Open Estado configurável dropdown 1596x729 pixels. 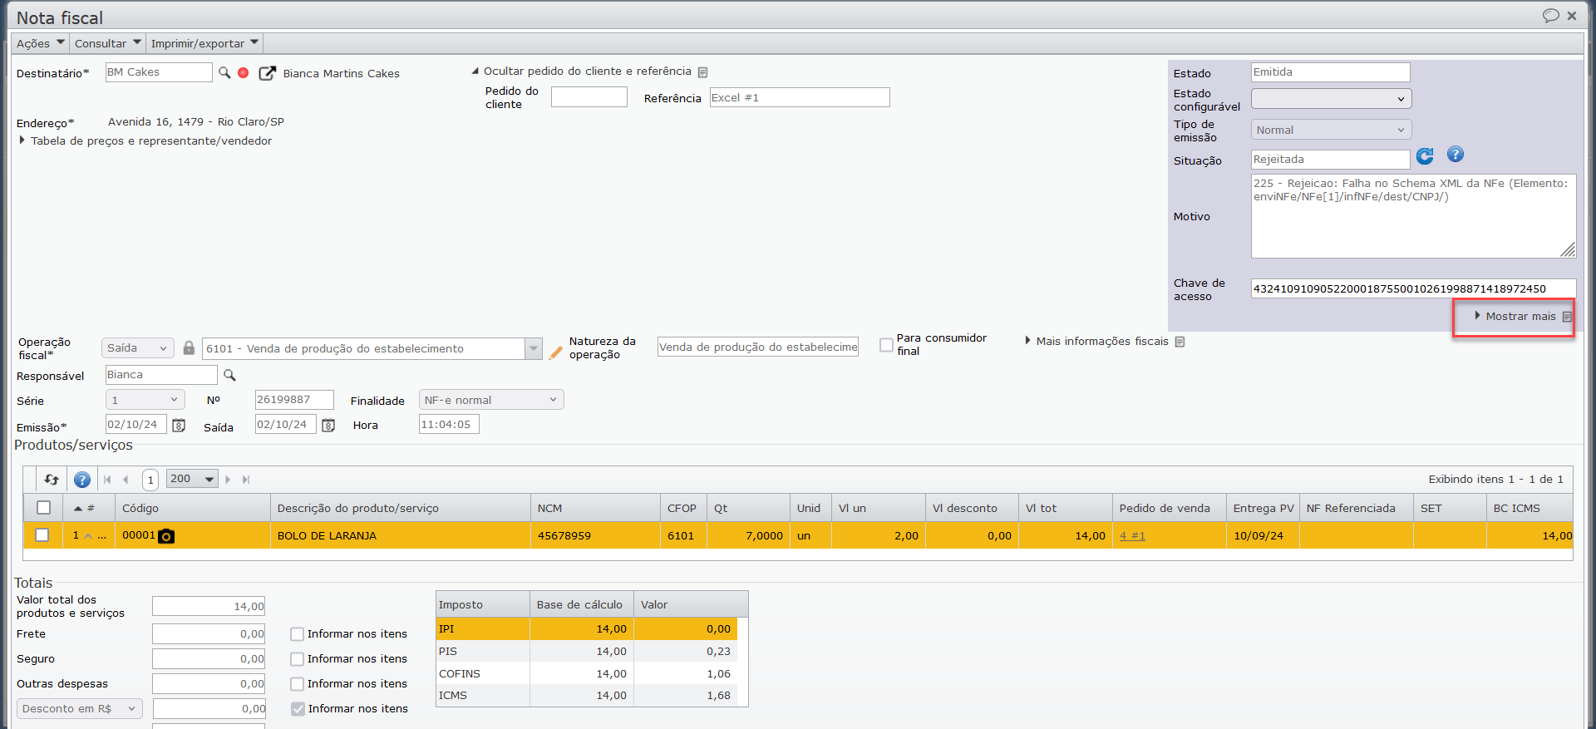coord(1331,99)
